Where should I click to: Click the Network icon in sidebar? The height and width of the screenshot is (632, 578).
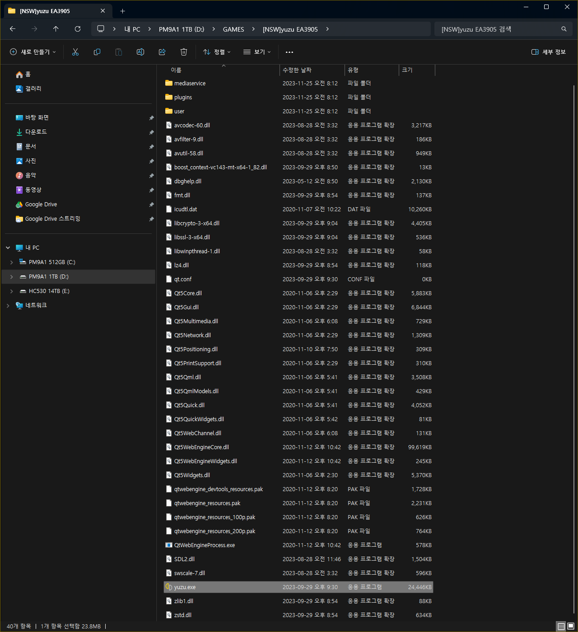[x=19, y=306]
